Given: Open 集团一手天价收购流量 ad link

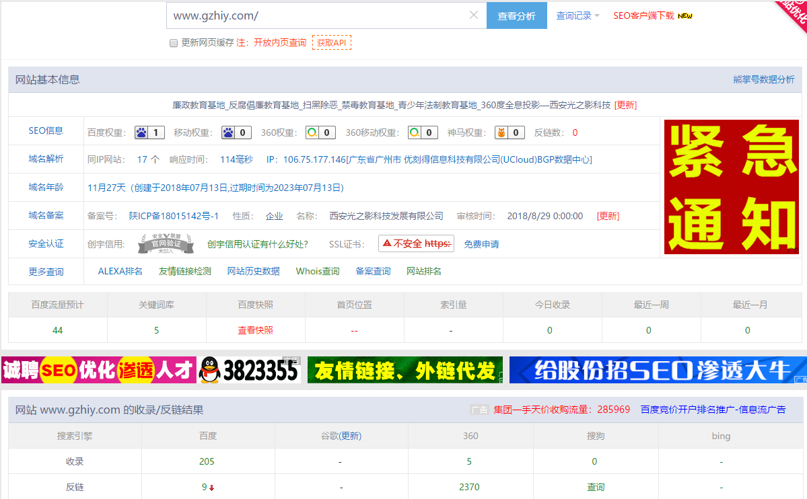Looking at the screenshot, I should tap(561, 410).
